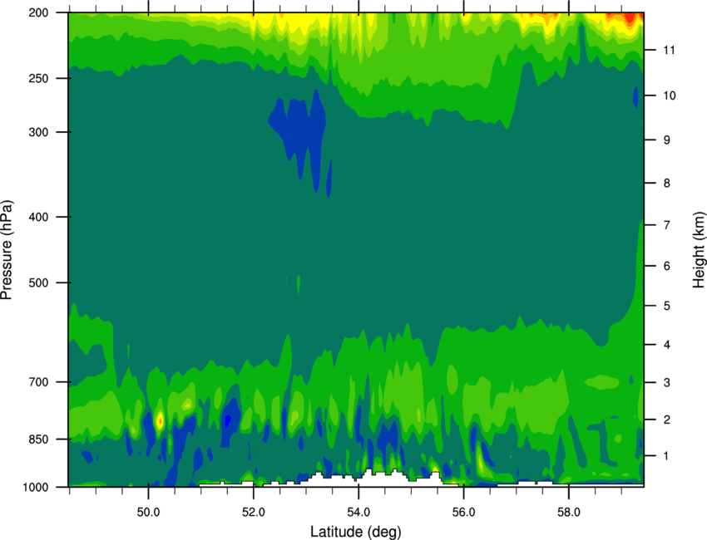Click the red hotspot at the top-right corner
Screen dimensions: 707x540
[628, 18]
